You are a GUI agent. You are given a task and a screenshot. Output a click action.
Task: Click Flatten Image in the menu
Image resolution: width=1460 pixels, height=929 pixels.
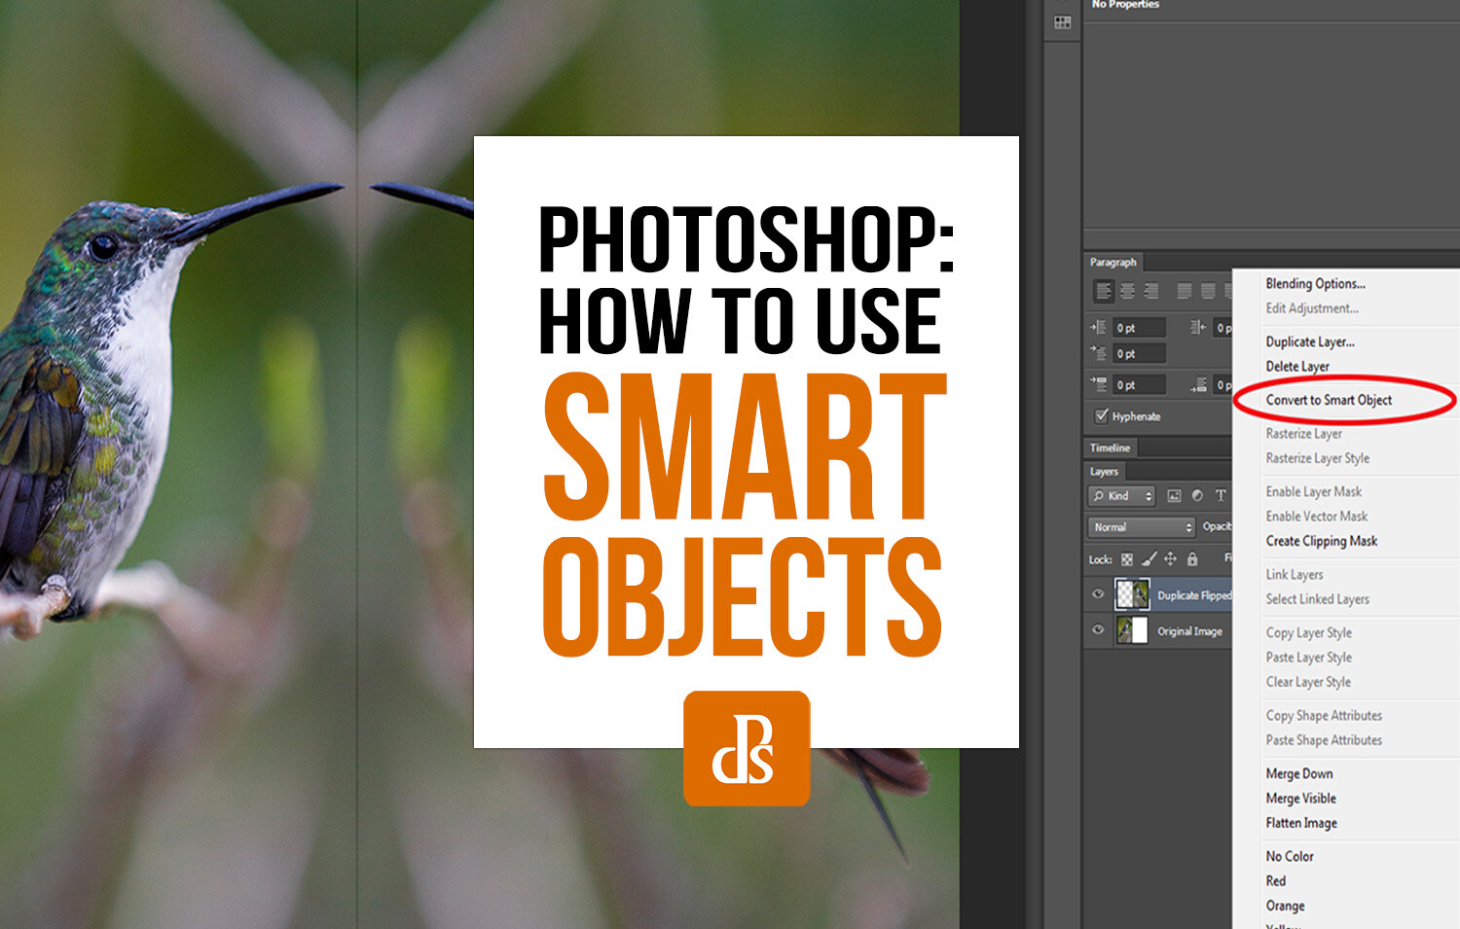[1300, 822]
